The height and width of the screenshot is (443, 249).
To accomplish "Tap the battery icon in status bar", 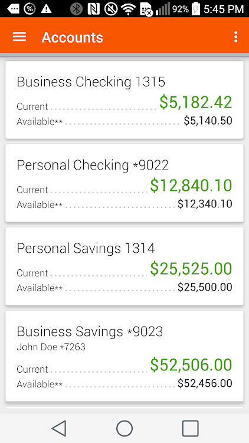I will (196, 9).
